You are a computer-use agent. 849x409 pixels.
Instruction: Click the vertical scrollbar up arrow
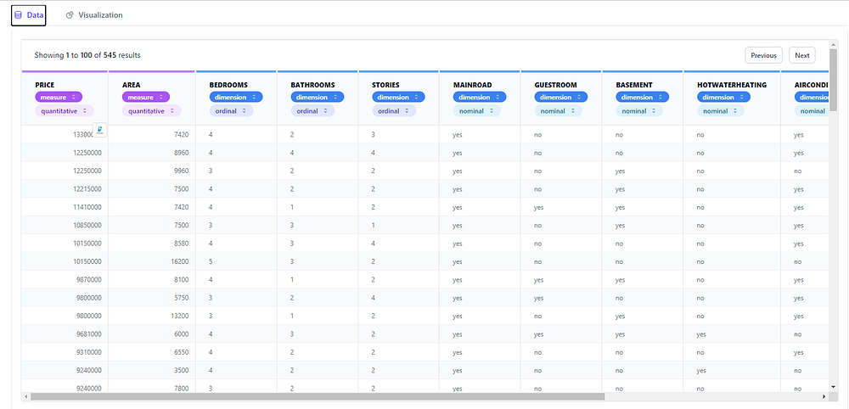(833, 43)
